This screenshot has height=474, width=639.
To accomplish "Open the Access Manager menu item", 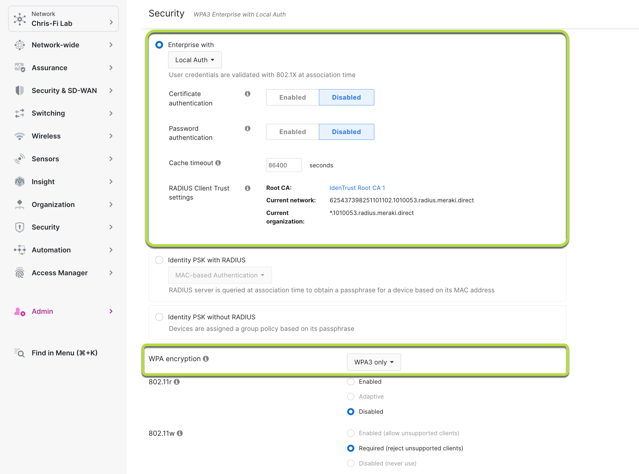I will click(60, 273).
